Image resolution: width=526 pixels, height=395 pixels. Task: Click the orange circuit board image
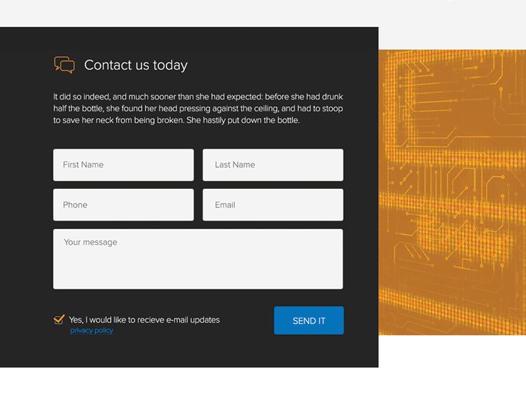452,192
